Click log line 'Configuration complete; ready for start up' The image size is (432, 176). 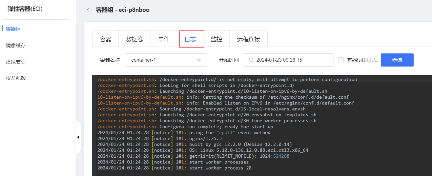pos(185,127)
